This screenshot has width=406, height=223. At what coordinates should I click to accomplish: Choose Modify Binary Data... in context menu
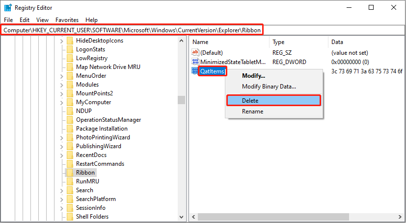[x=274, y=87]
